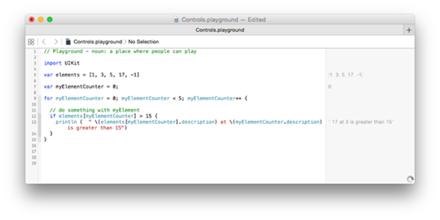Screen dimensions: 440x220
Task: Add a new tab with plus button
Action: (409, 30)
